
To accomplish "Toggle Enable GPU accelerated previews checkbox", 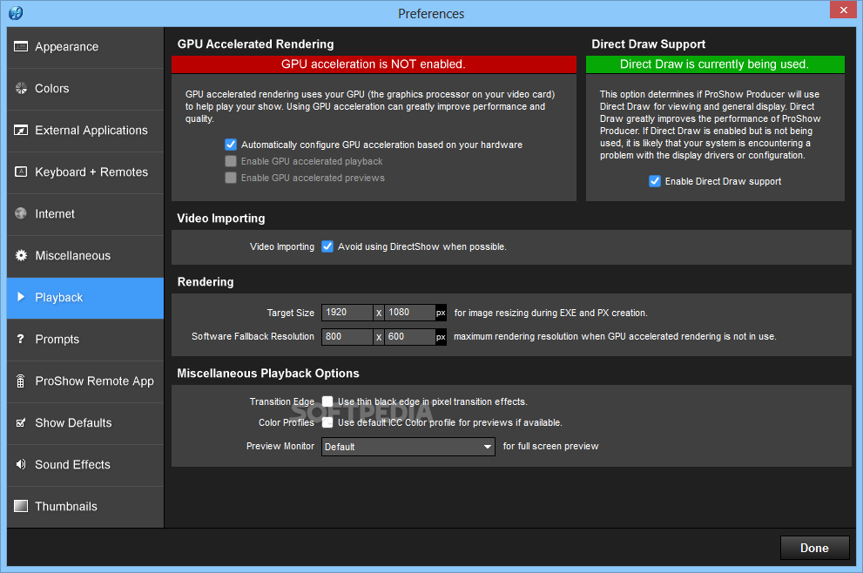I will 231,178.
